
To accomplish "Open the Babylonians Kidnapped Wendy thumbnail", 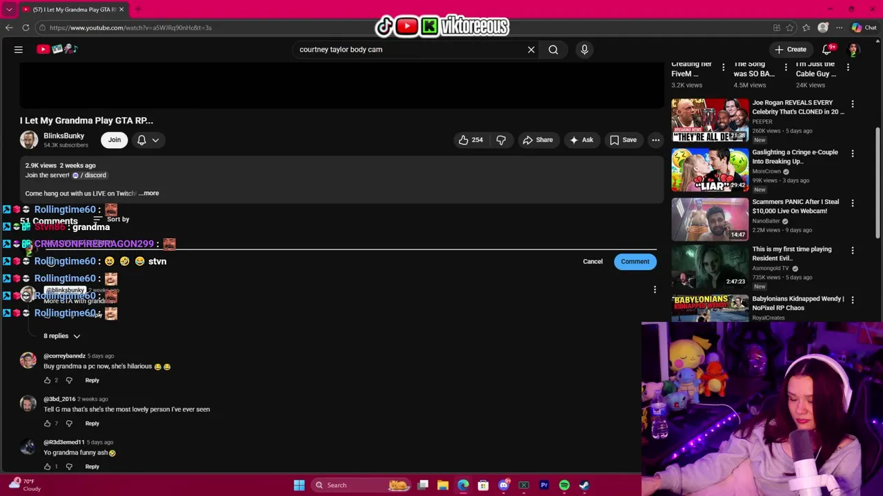I will (710, 309).
